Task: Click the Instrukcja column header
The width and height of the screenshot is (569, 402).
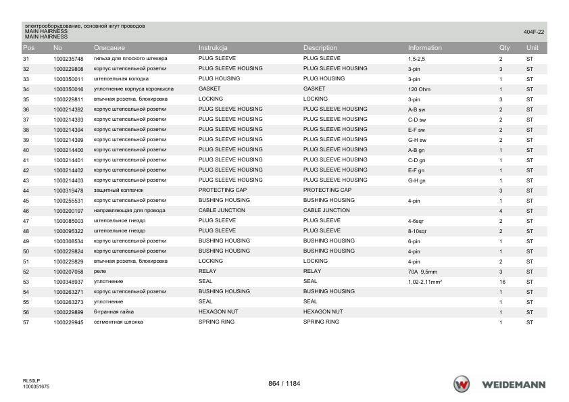Action: point(213,48)
